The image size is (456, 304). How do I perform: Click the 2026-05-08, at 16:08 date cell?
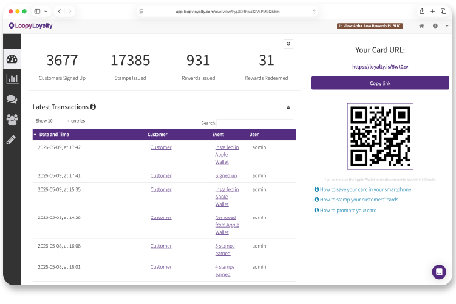(59, 246)
